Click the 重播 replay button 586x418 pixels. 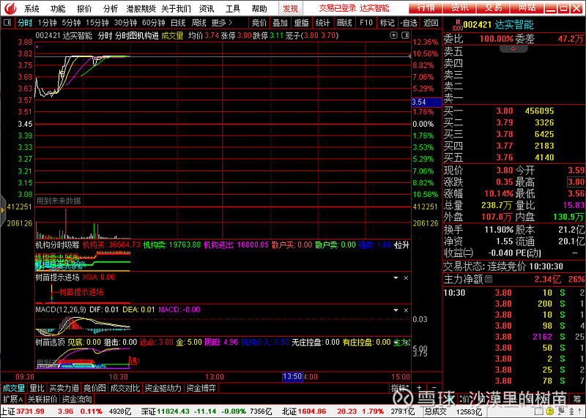pos(301,23)
